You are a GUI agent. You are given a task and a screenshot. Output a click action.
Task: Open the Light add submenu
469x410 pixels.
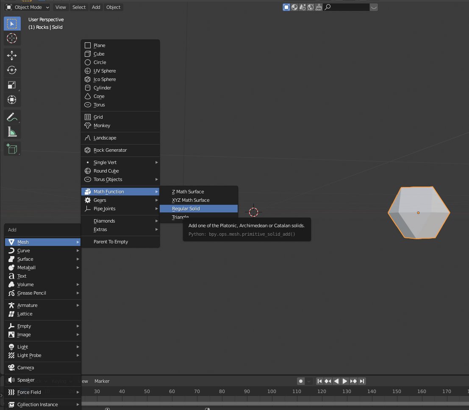pyautogui.click(x=43, y=347)
